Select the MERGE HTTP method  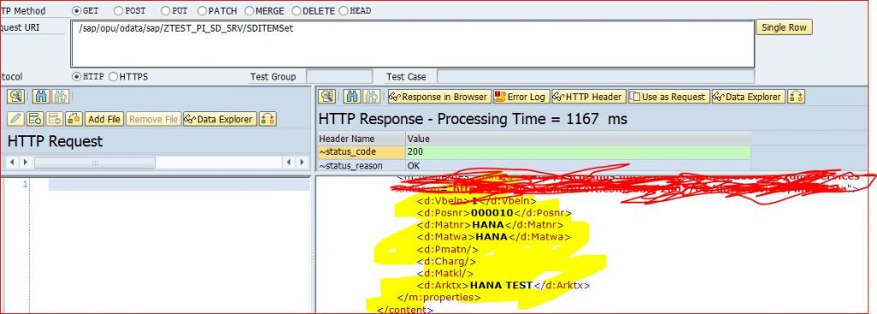[x=249, y=10]
